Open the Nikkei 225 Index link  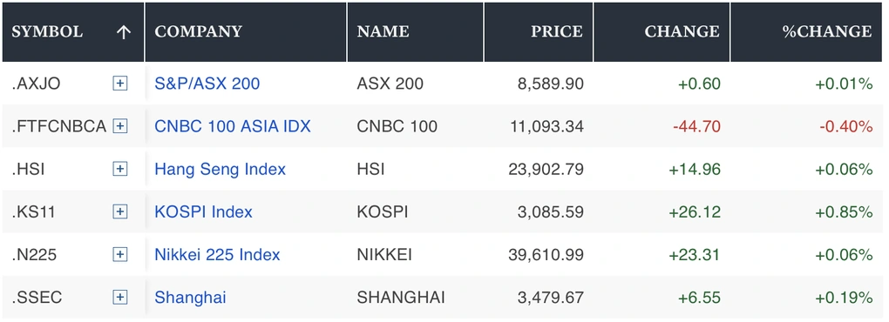(x=217, y=255)
